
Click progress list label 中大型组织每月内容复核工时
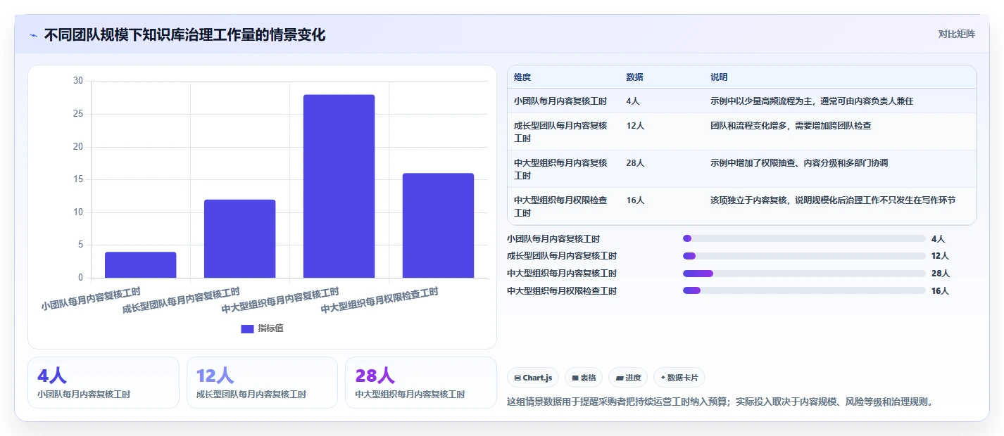pyautogui.click(x=562, y=274)
